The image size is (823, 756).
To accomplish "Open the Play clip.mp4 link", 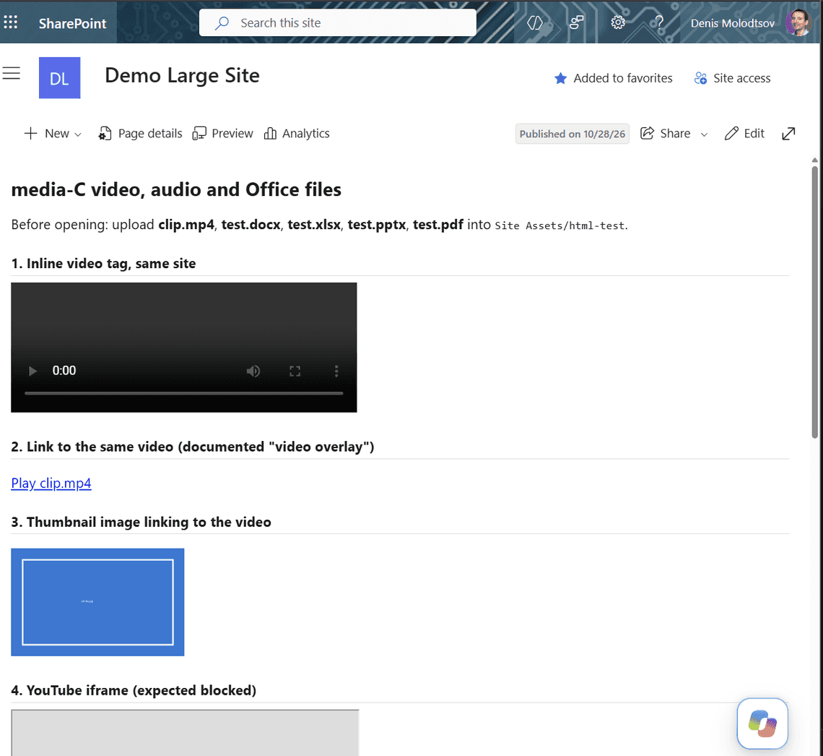I will pyautogui.click(x=51, y=484).
